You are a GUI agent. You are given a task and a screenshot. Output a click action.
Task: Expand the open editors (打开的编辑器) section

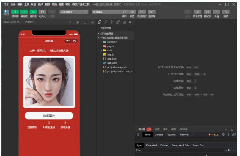click(x=116, y=34)
